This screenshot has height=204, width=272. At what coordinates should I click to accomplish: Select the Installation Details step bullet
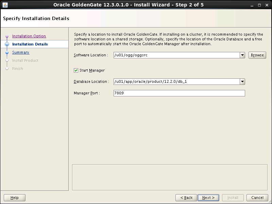(7, 44)
